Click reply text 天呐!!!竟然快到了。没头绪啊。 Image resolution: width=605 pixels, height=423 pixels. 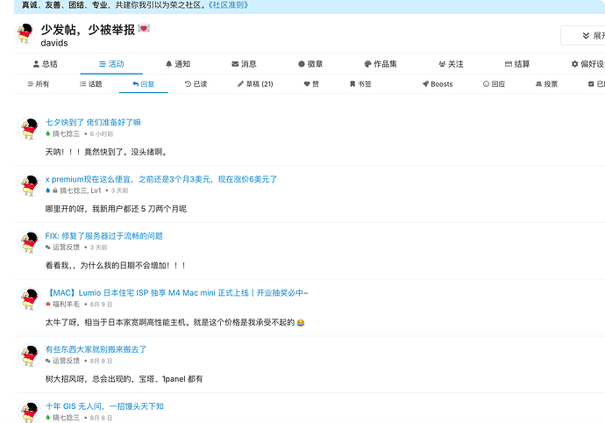click(x=106, y=152)
